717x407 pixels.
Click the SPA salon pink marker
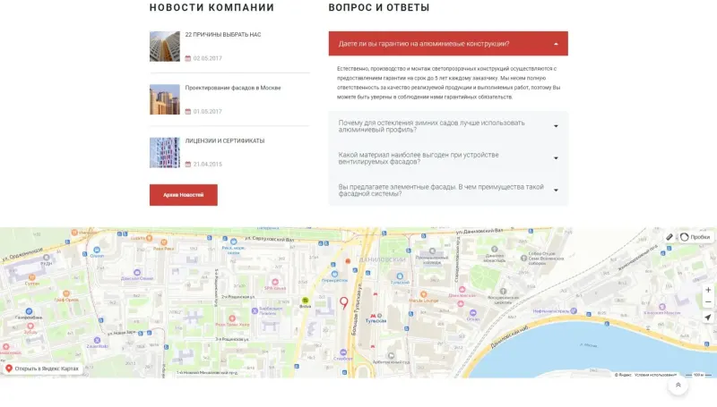pyautogui.click(x=275, y=282)
